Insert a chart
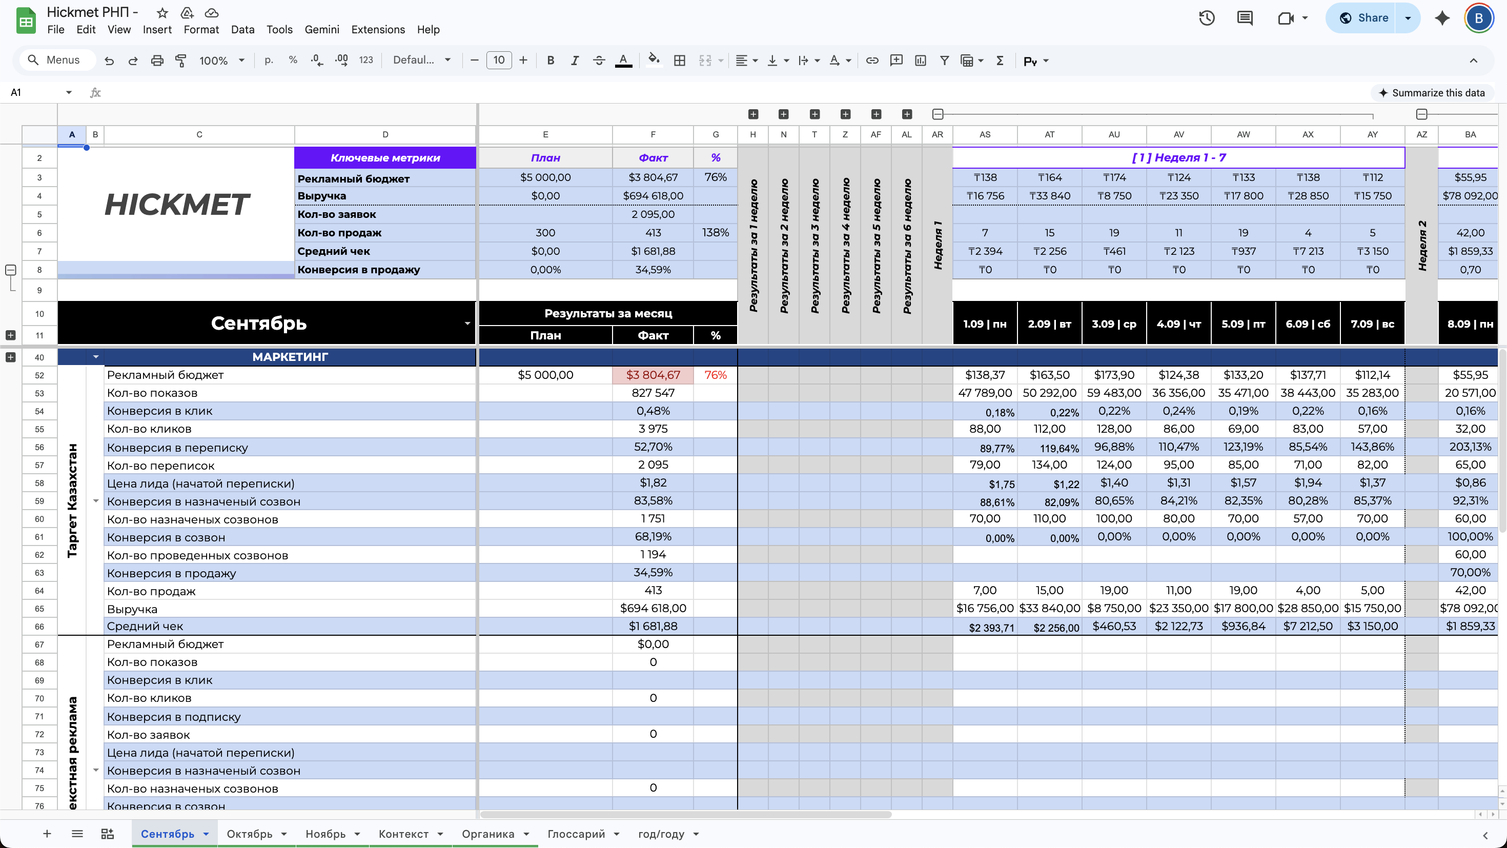 pyautogui.click(x=920, y=60)
